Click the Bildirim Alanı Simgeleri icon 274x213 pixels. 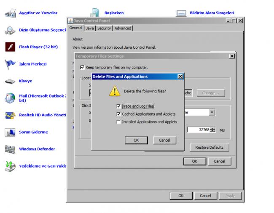tap(181, 13)
